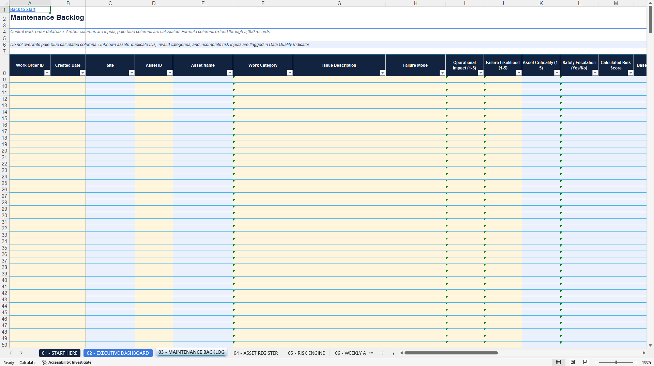Screen dimensions: 654x366
Task: Open the Asset ID filter dropdown
Action: click(x=170, y=73)
